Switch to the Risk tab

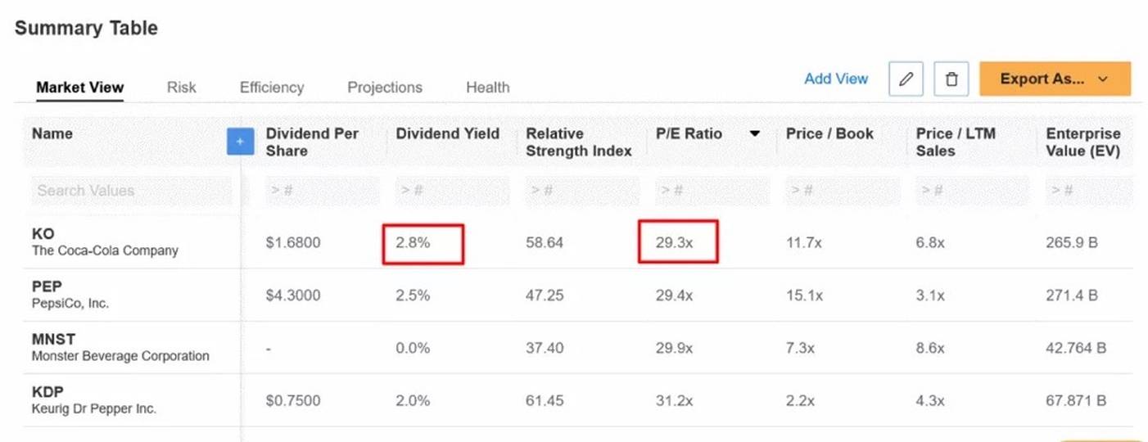(181, 88)
